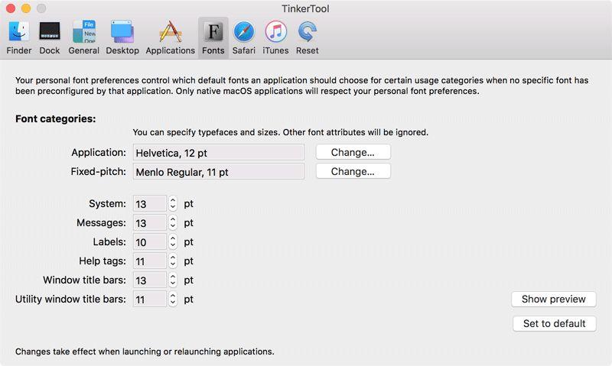Select the General toolbar icon
This screenshot has height=366, width=612.
click(83, 37)
